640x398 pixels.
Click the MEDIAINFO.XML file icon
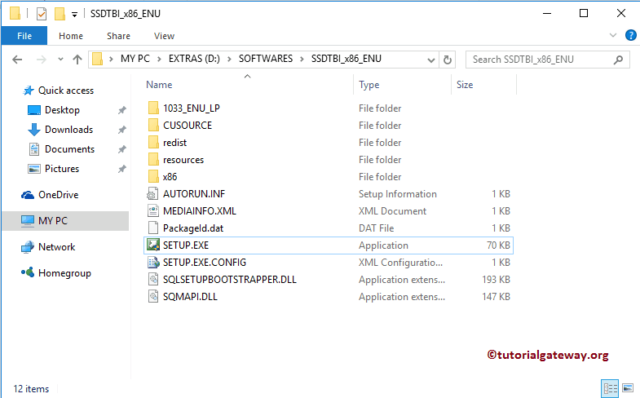[153, 211]
